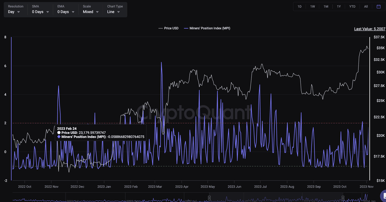386x202 pixels.
Task: Click the left handle of range navigator
Action: coord(209,197)
